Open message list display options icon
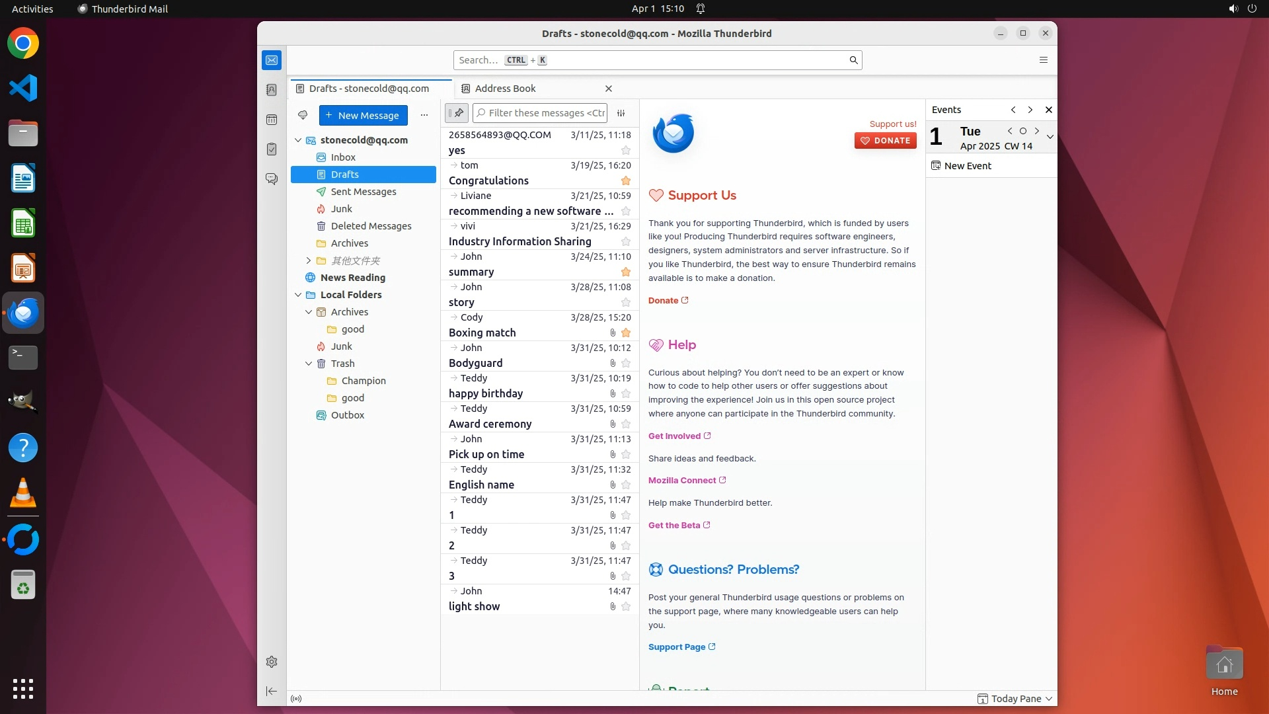The image size is (1269, 714). click(x=621, y=113)
